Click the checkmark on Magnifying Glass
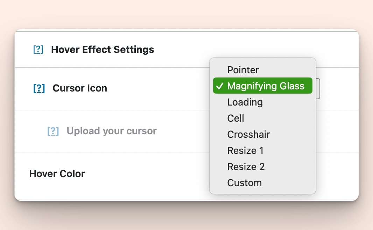This screenshot has height=230, width=373. click(x=220, y=86)
